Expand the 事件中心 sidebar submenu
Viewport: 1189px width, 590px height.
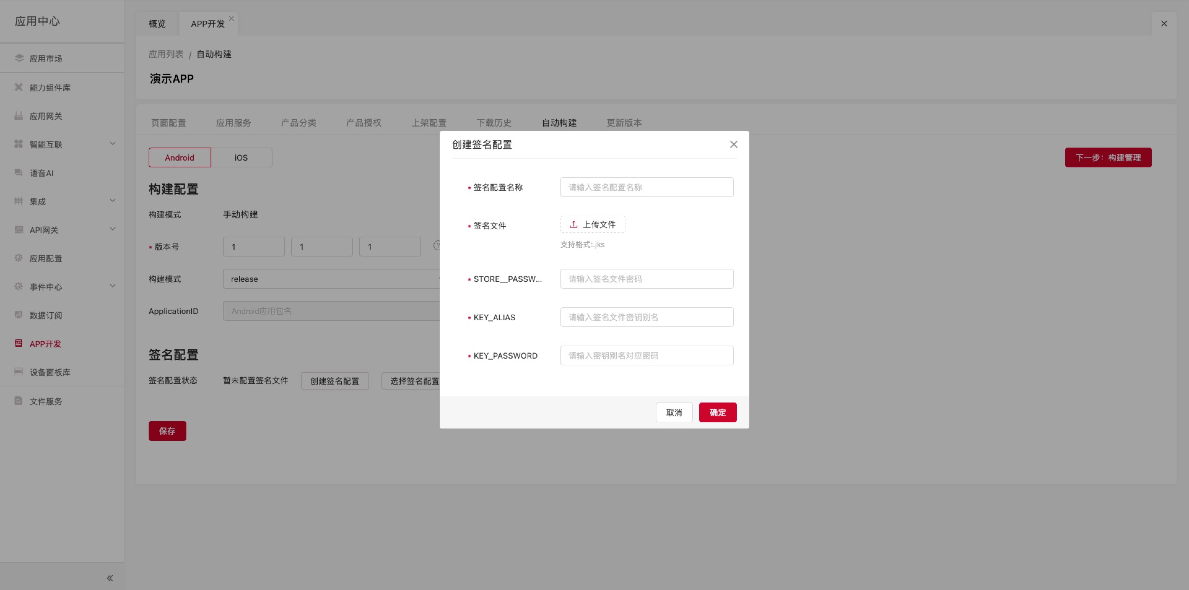pyautogui.click(x=112, y=286)
